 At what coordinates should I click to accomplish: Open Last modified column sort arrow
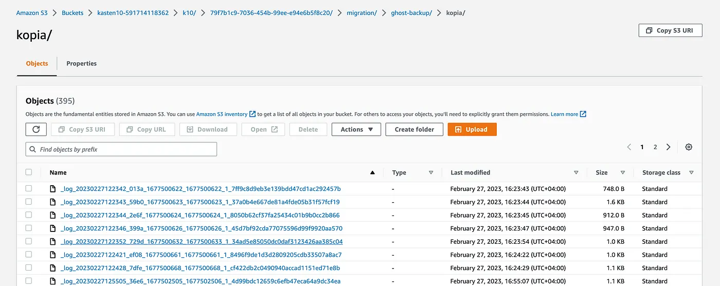[x=576, y=173]
